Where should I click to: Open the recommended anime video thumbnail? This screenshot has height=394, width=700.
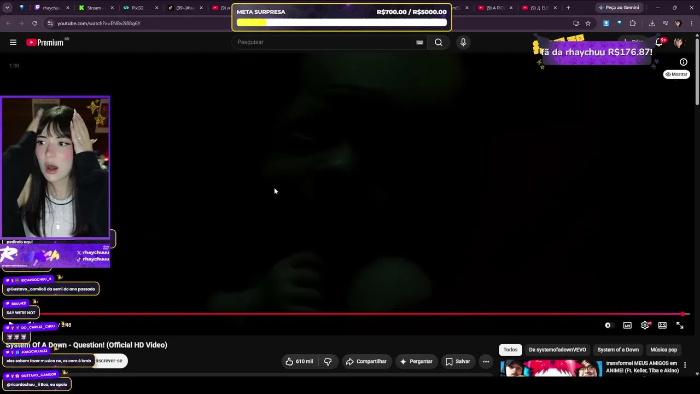click(551, 368)
